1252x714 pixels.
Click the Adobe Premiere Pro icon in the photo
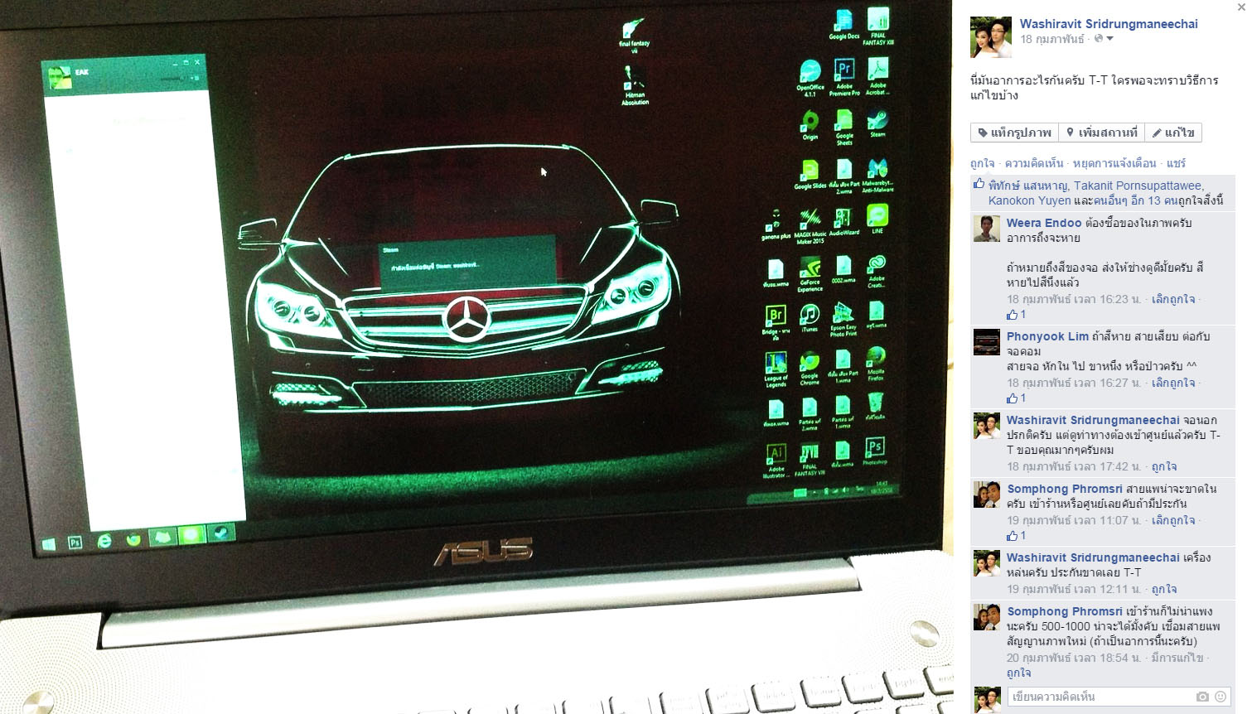[x=844, y=76]
